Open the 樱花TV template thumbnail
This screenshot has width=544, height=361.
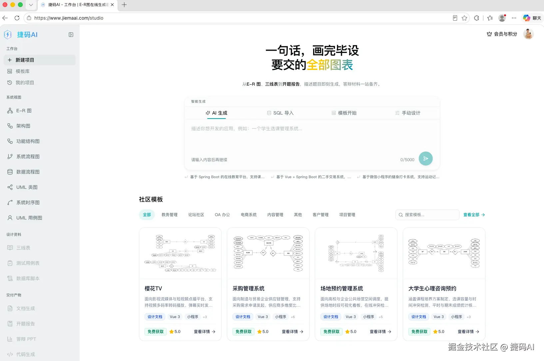pos(180,253)
